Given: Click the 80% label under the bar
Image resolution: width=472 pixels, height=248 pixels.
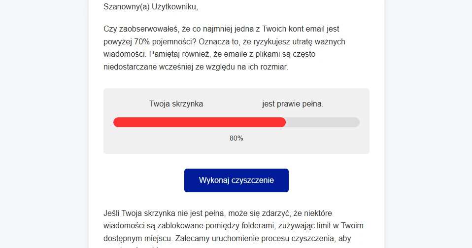Looking at the screenshot, I should (236, 138).
